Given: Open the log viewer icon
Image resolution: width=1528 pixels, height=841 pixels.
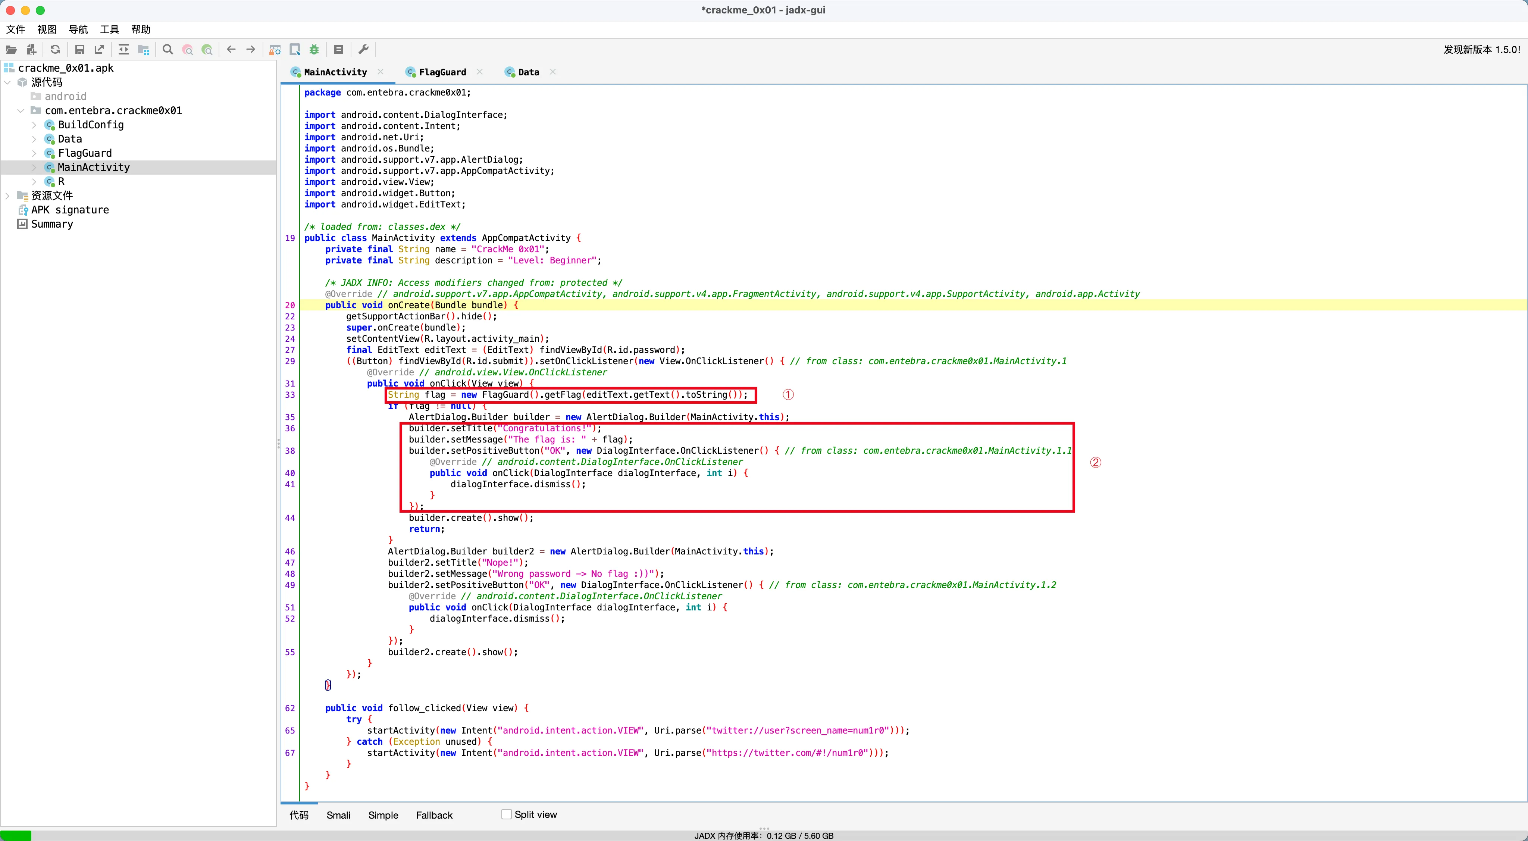Looking at the screenshot, I should (339, 49).
